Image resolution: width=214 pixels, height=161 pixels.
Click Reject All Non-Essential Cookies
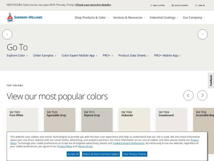click(101, 154)
